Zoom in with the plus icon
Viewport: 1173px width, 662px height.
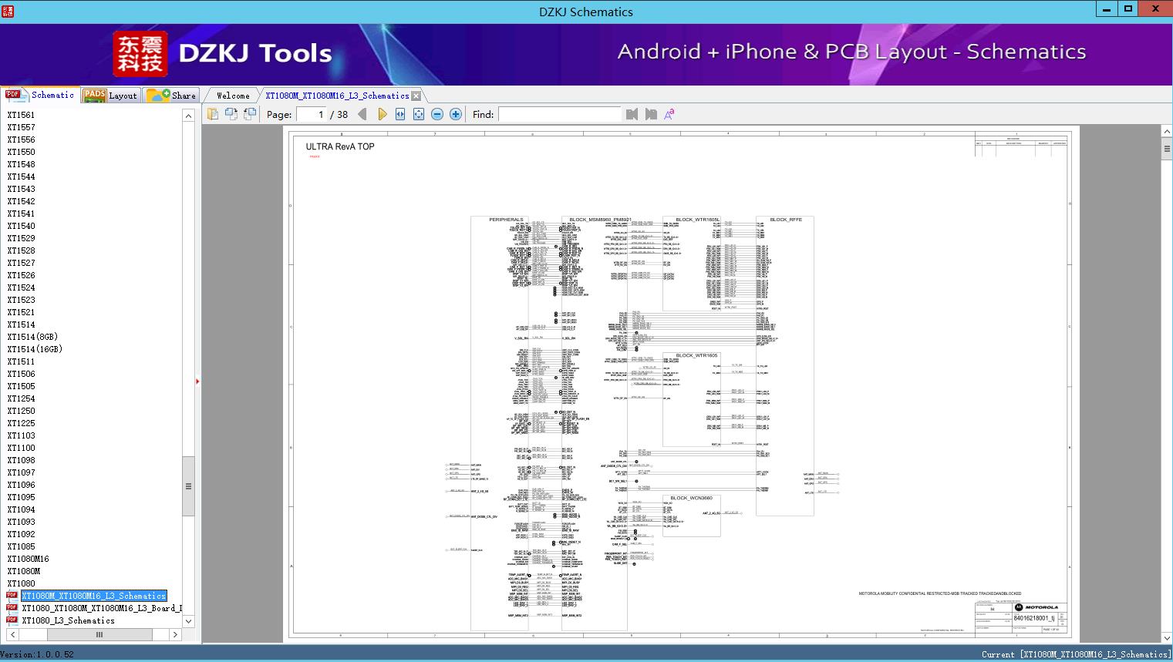coord(456,114)
